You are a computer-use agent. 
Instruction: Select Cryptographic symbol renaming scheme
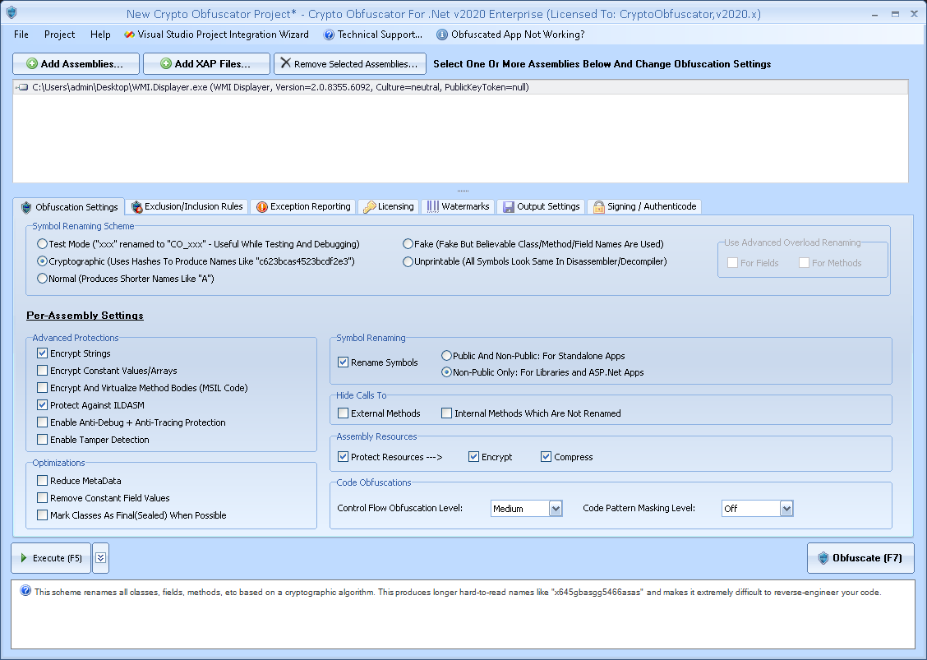point(42,261)
